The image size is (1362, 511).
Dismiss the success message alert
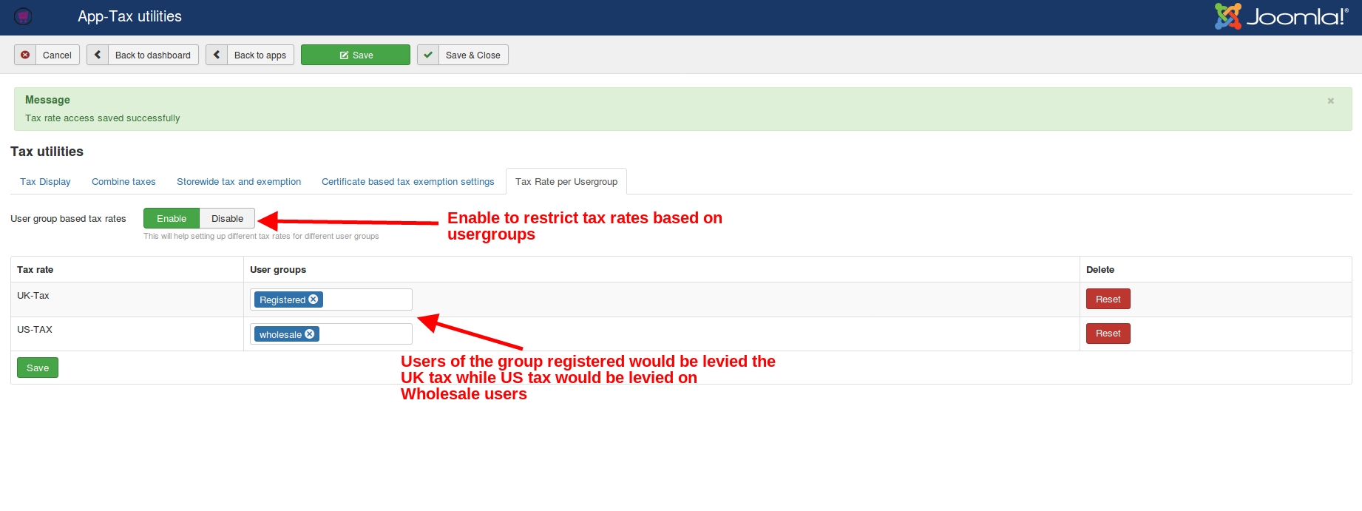(1330, 101)
